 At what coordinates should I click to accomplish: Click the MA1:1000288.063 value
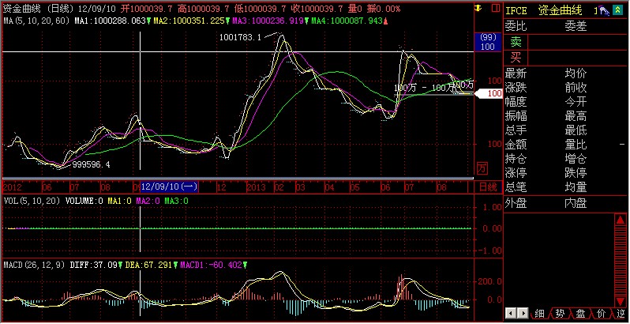[x=110, y=20]
